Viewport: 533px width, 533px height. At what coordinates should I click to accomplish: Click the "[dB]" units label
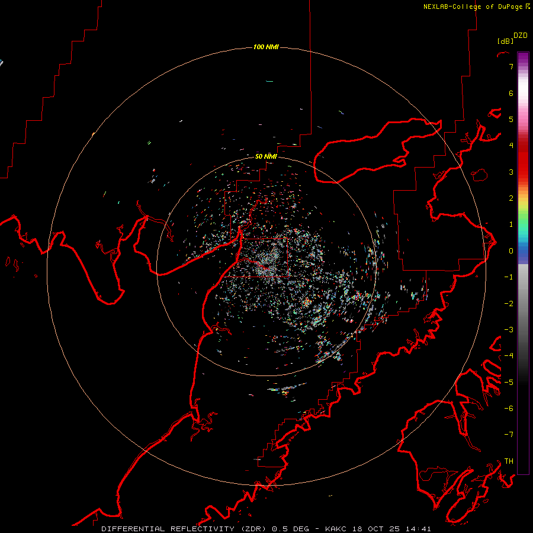click(x=506, y=41)
